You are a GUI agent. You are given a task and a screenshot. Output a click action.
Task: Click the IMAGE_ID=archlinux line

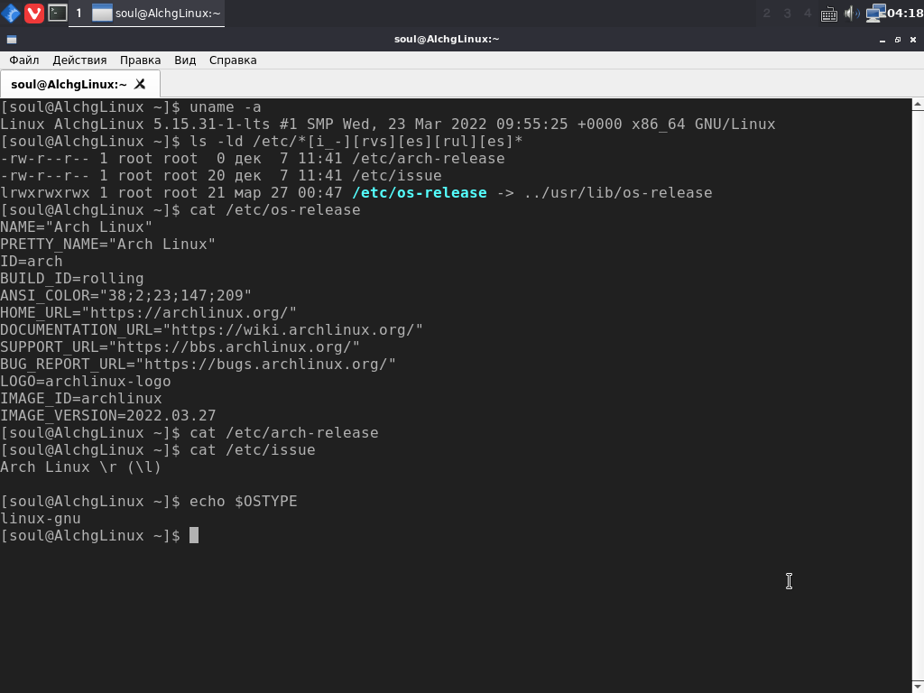[81, 398]
